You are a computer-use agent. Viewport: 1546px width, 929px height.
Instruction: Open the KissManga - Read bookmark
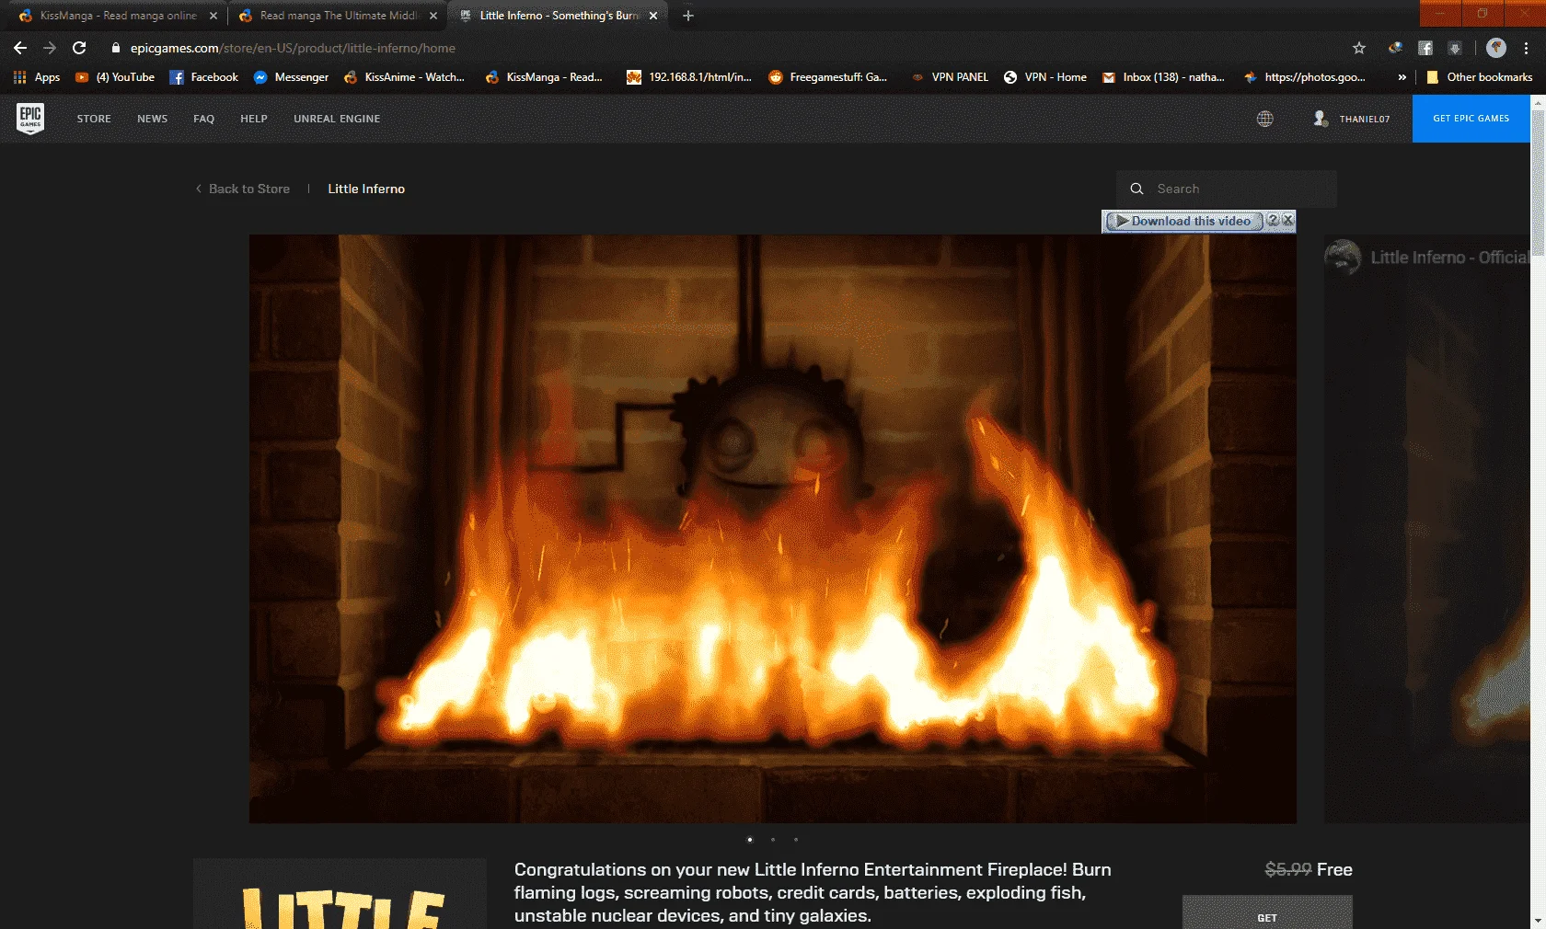tap(544, 77)
